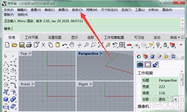Click the Copy icon
The width and height of the screenshot is (187, 112).
[x=50, y=45]
